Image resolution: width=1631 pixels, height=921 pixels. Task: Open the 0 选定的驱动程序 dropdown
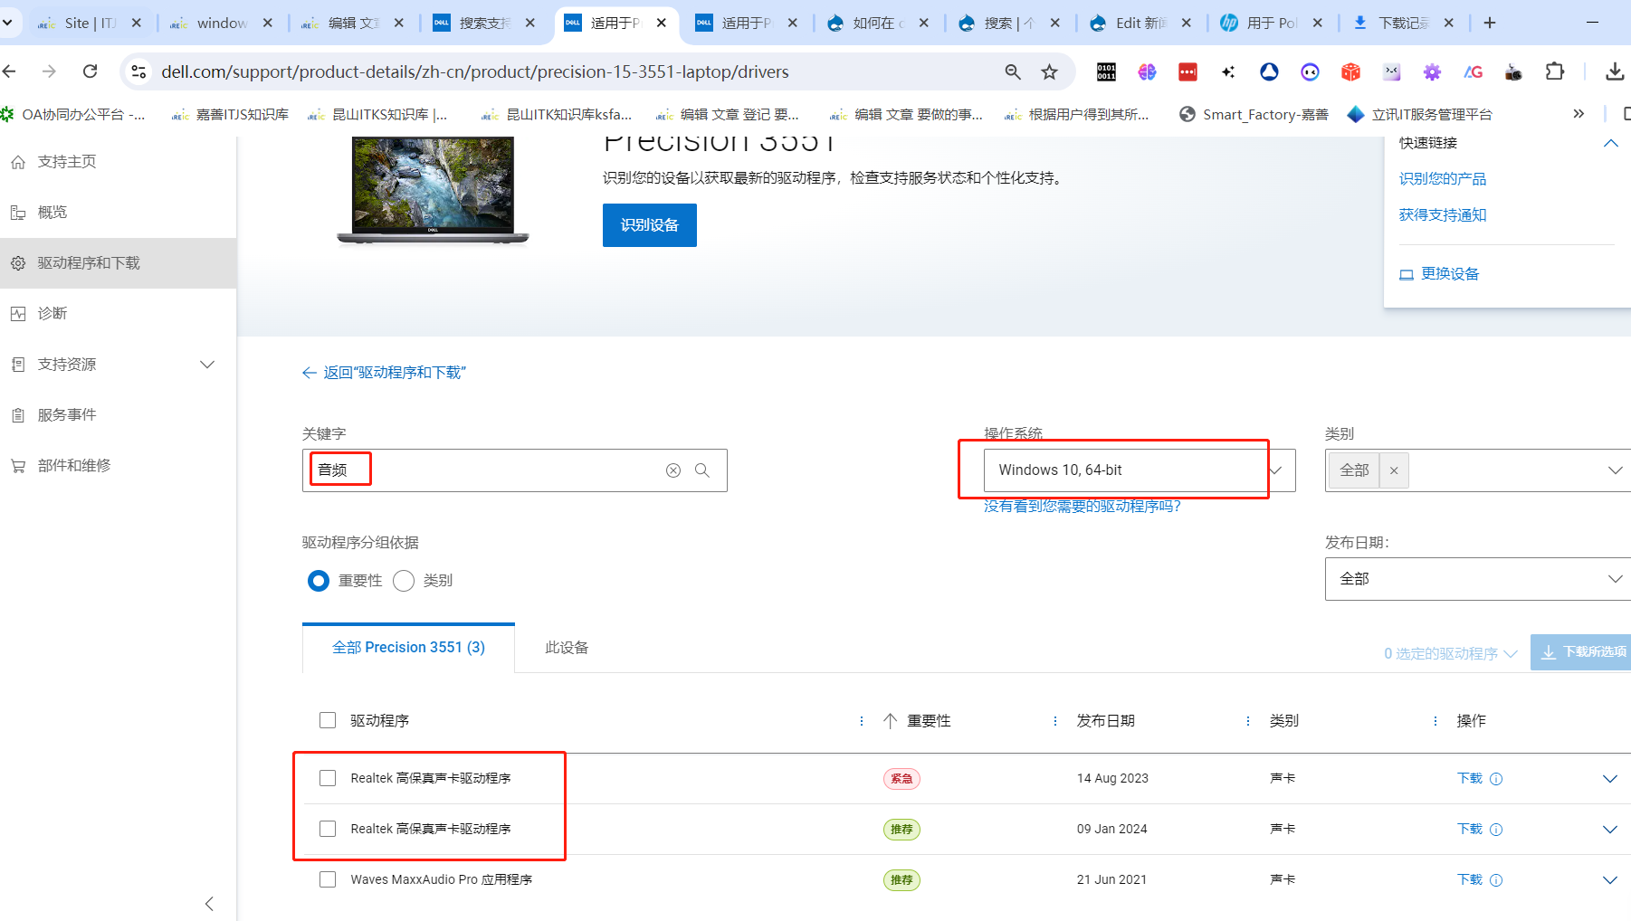click(x=1450, y=653)
